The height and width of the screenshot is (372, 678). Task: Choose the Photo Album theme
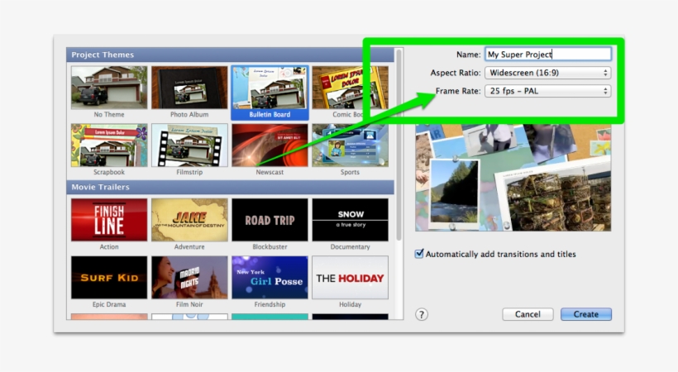(189, 88)
